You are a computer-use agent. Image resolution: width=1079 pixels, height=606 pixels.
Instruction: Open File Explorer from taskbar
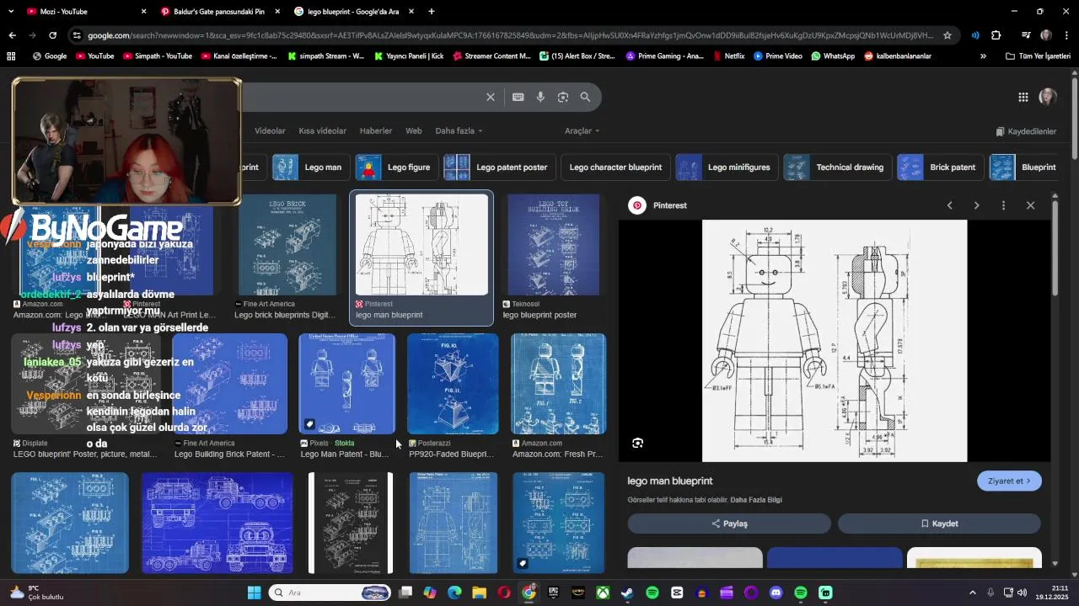(x=479, y=593)
